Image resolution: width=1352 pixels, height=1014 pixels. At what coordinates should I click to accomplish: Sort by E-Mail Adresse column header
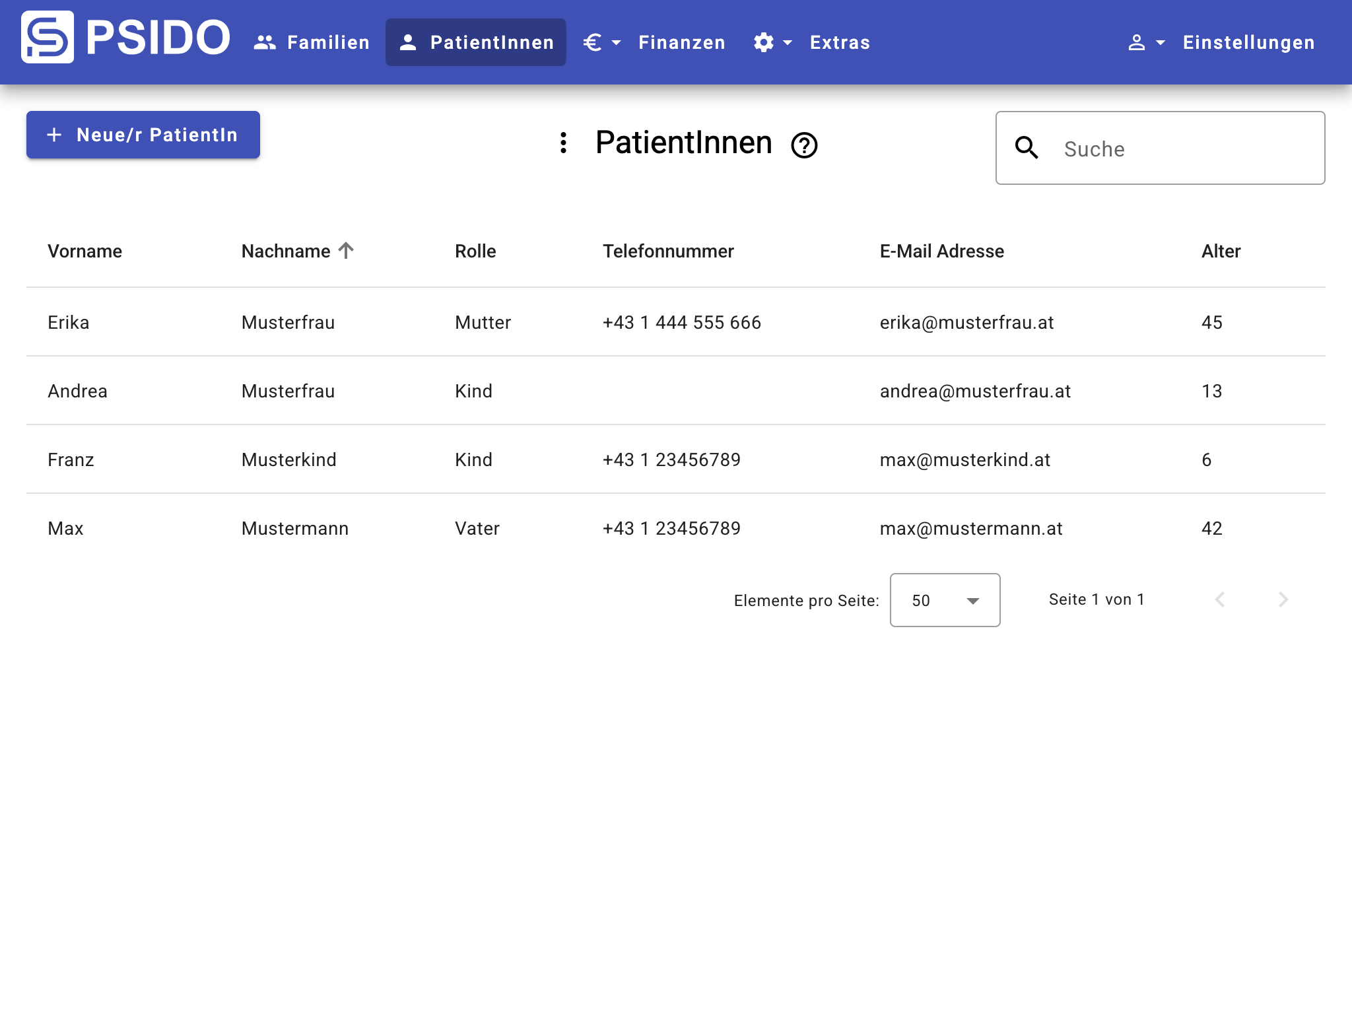[x=942, y=251]
